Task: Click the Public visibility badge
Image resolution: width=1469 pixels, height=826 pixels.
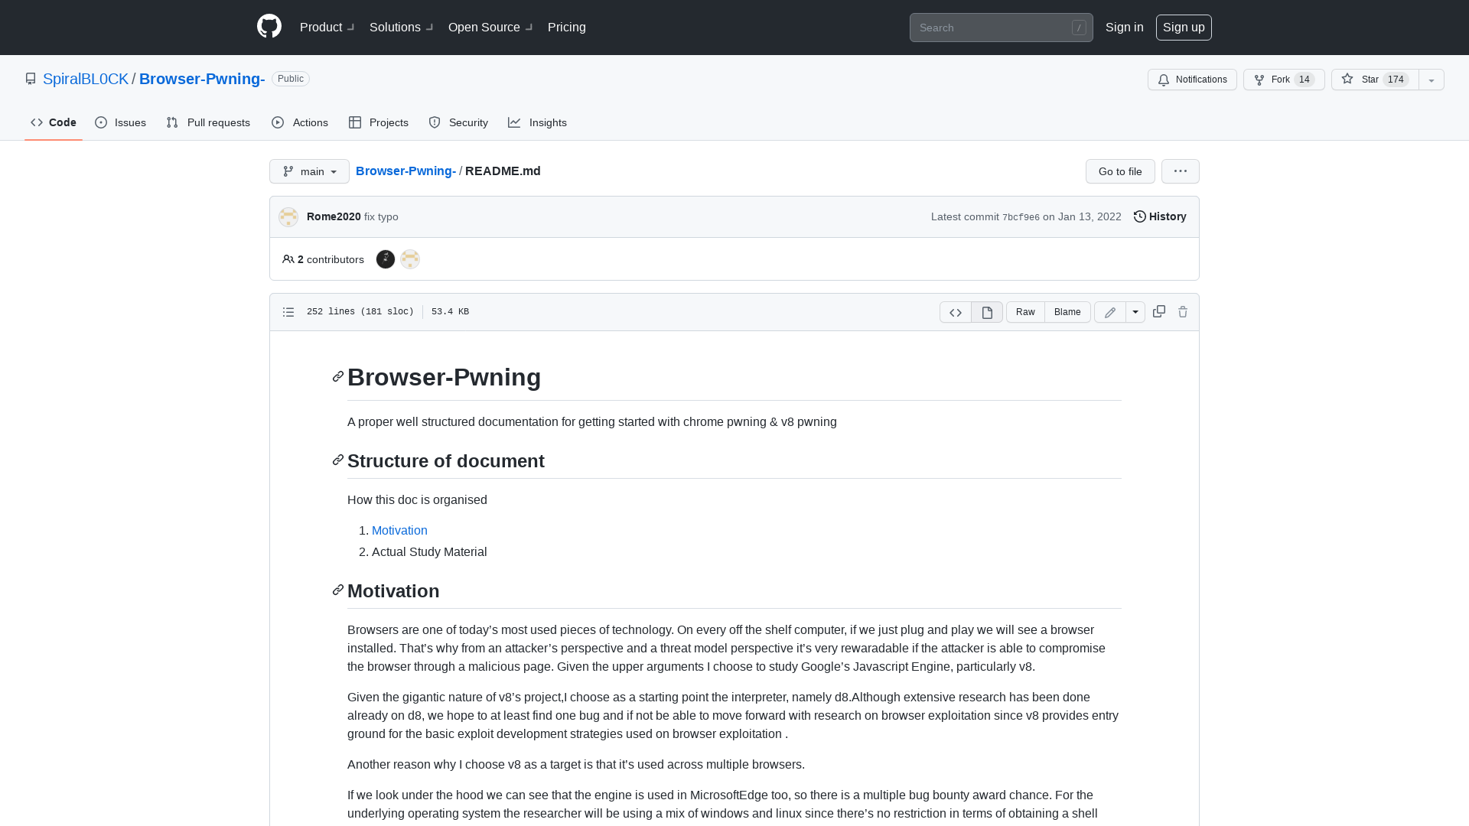Action: 291,79
